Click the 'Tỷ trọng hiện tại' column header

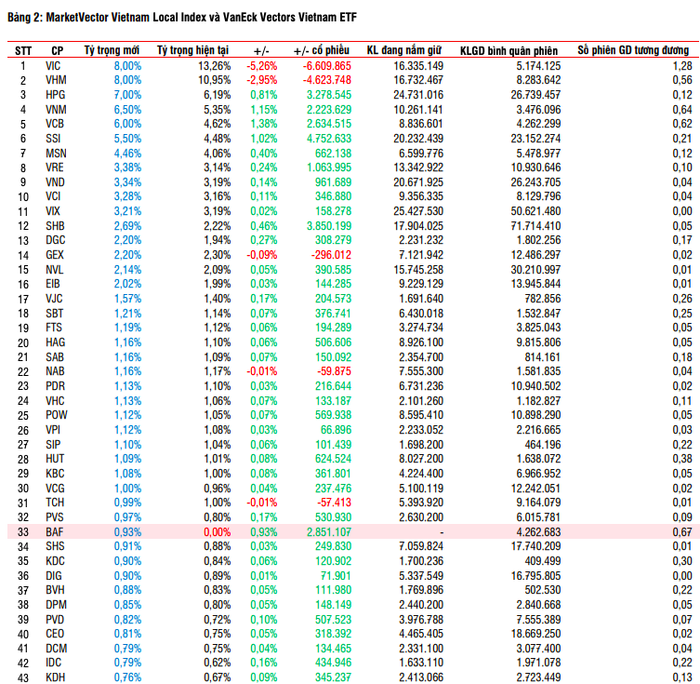click(x=192, y=50)
